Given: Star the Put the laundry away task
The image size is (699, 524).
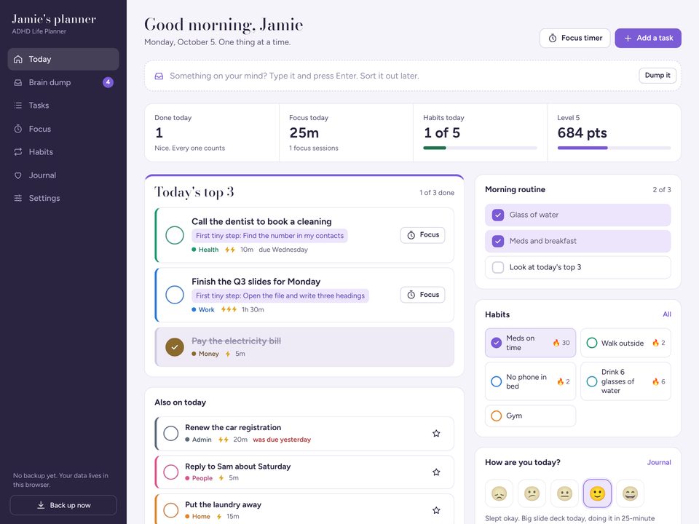Looking at the screenshot, I should pos(436,511).
